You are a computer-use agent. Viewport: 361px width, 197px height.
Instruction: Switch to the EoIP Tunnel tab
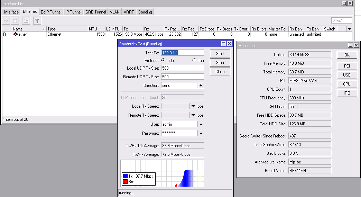[x=51, y=12]
